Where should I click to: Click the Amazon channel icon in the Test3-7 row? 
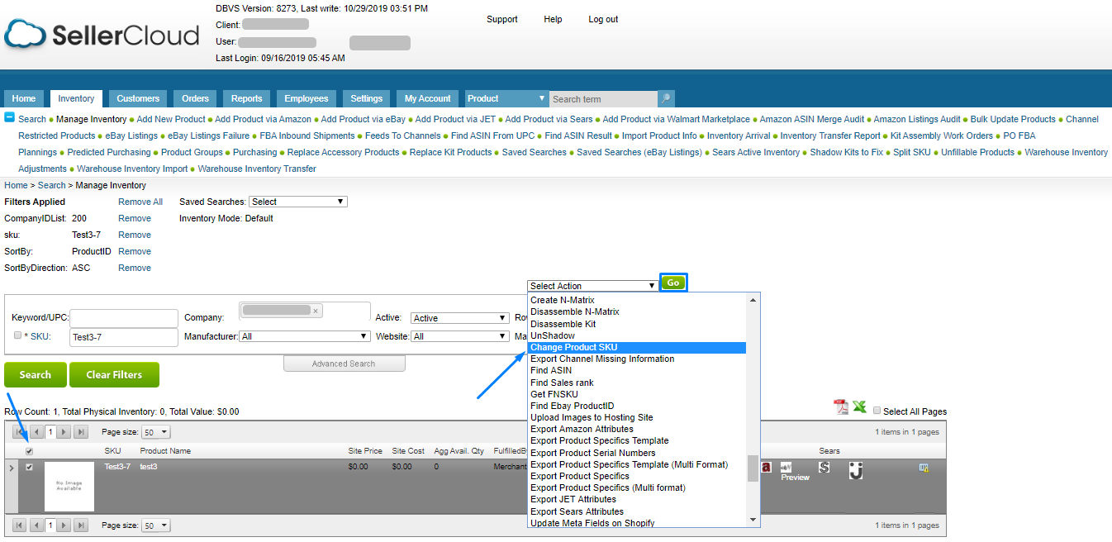coord(766,468)
